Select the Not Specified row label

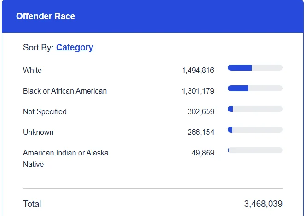click(x=45, y=111)
